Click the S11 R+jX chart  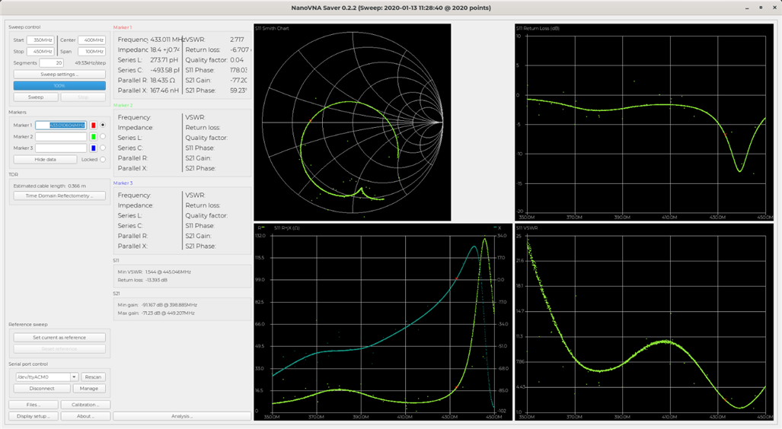pos(383,323)
